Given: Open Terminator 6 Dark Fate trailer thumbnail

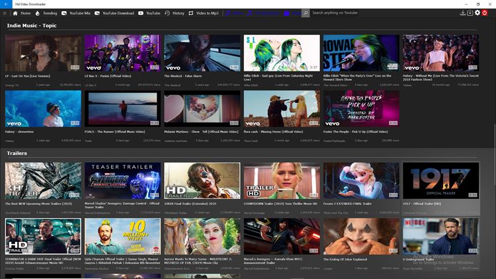Looking at the screenshot, I should [43, 236].
